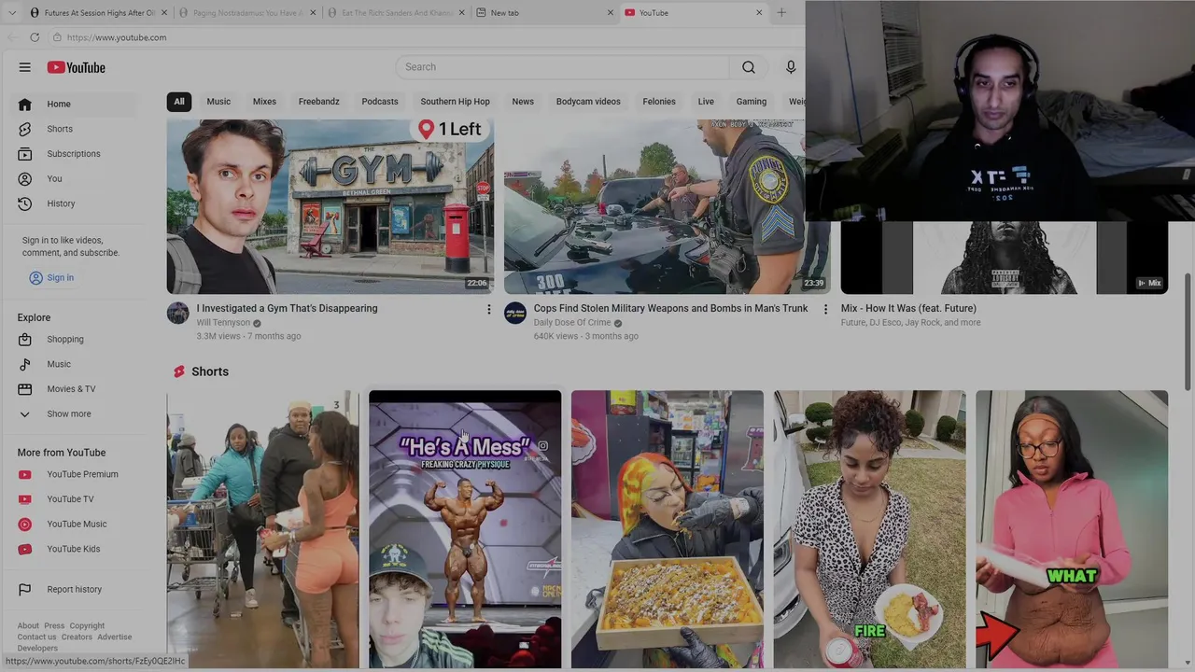Viewport: 1195px width, 672px height.
Task: Click the search magnifier button
Action: [748, 67]
